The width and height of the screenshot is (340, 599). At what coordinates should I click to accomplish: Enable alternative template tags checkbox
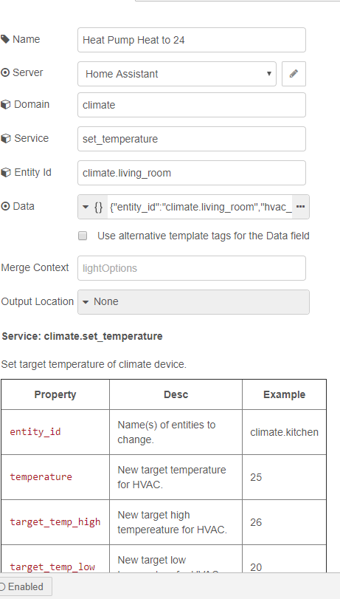(83, 236)
